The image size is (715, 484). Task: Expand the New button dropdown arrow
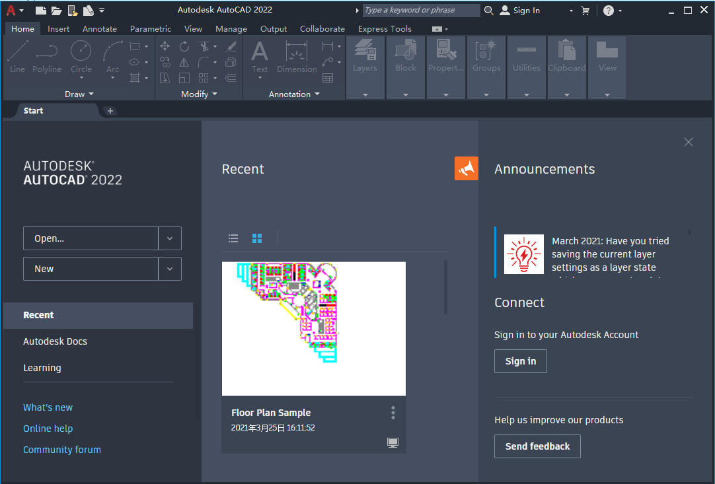point(170,269)
